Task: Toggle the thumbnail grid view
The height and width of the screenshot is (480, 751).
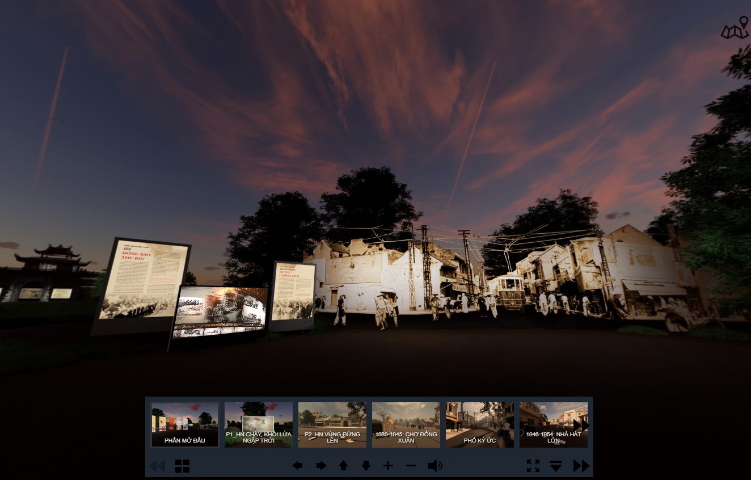Action: 183,466
